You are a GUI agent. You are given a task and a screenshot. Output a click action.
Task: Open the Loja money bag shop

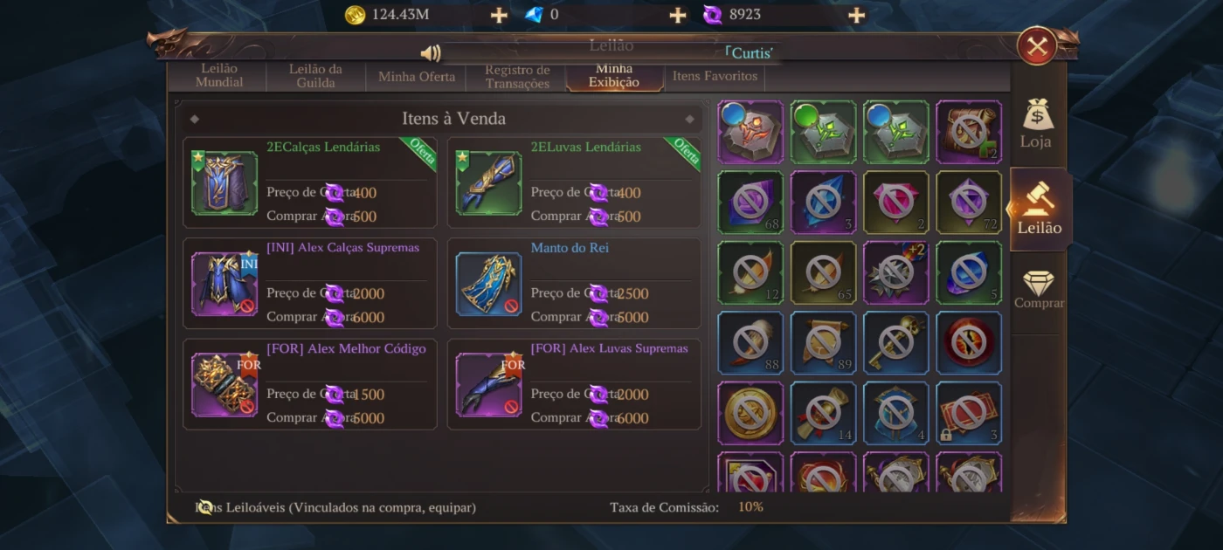pos(1038,123)
